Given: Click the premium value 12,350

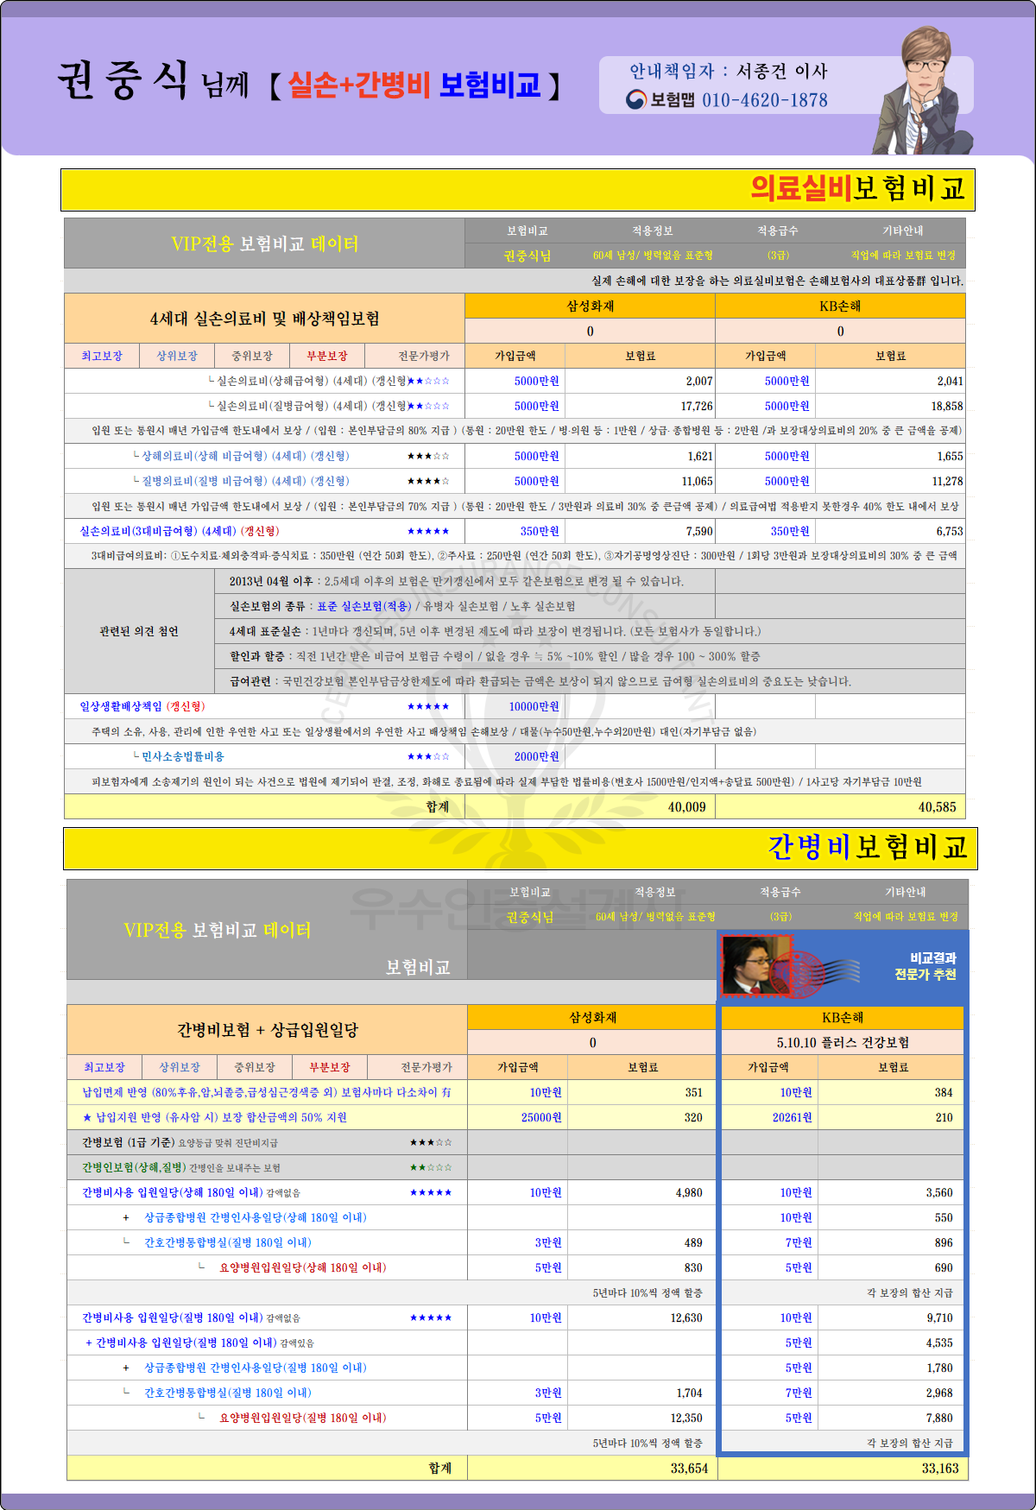Looking at the screenshot, I should tap(686, 1418).
